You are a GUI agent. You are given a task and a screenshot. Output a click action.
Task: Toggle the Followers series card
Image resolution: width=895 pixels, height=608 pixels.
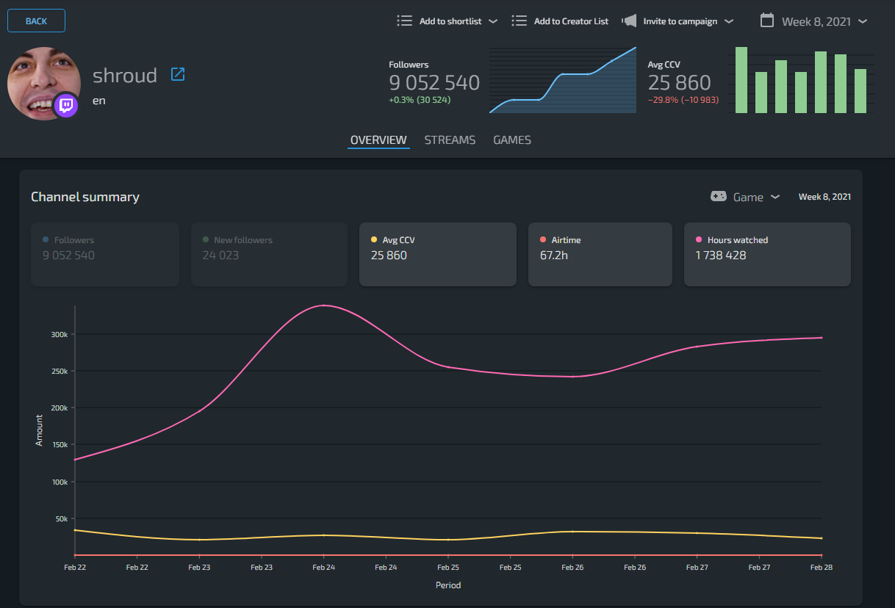pos(105,254)
